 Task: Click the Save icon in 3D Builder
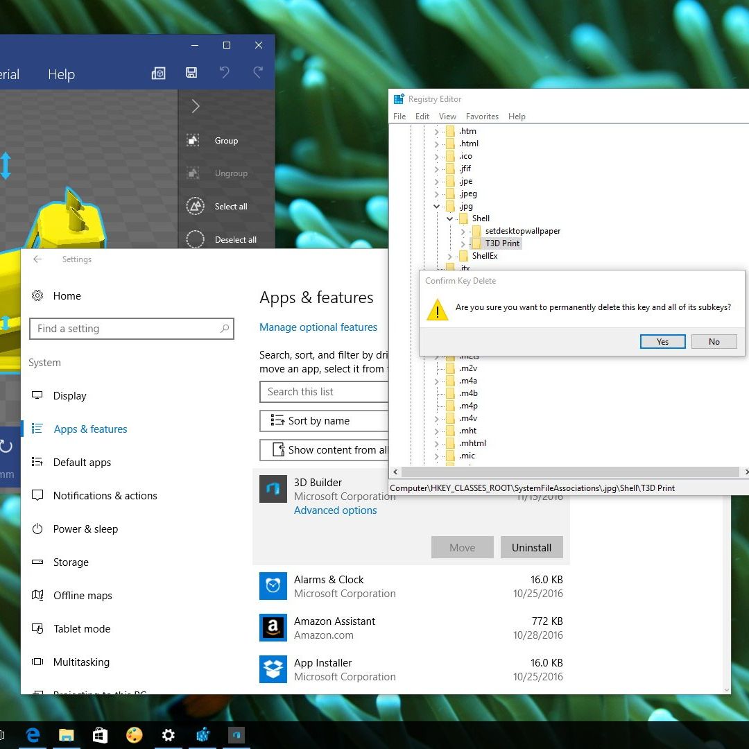coord(191,73)
